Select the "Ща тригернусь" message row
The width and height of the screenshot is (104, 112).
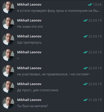tap(52, 39)
